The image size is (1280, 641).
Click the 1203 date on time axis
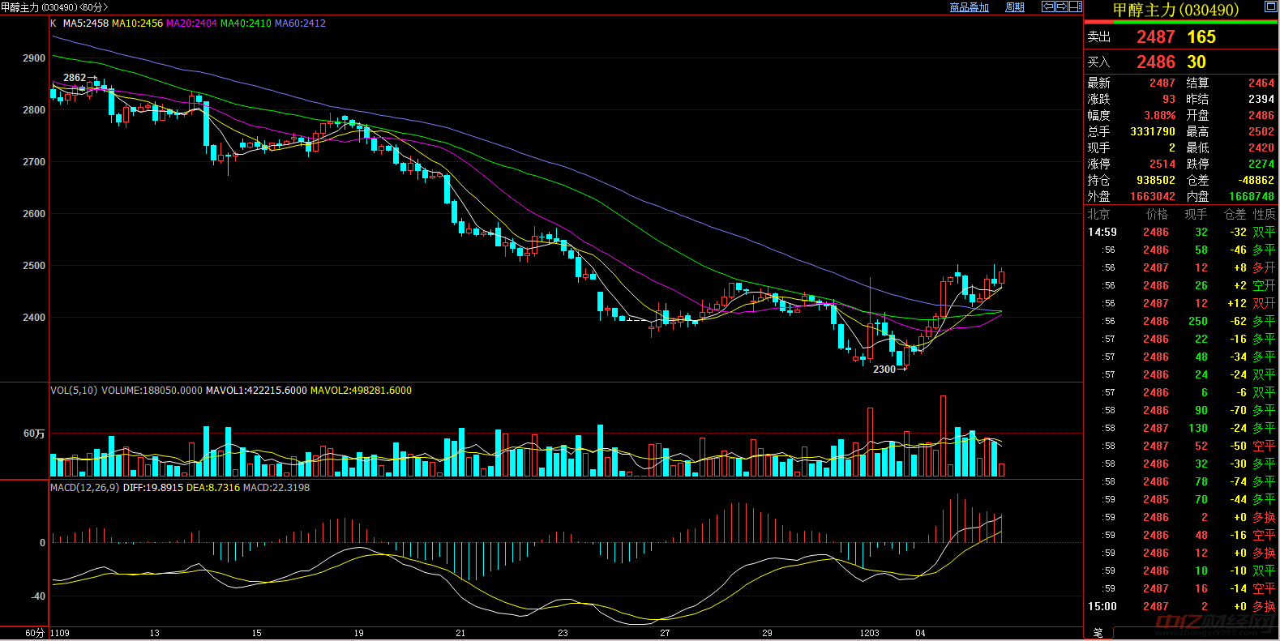(869, 633)
